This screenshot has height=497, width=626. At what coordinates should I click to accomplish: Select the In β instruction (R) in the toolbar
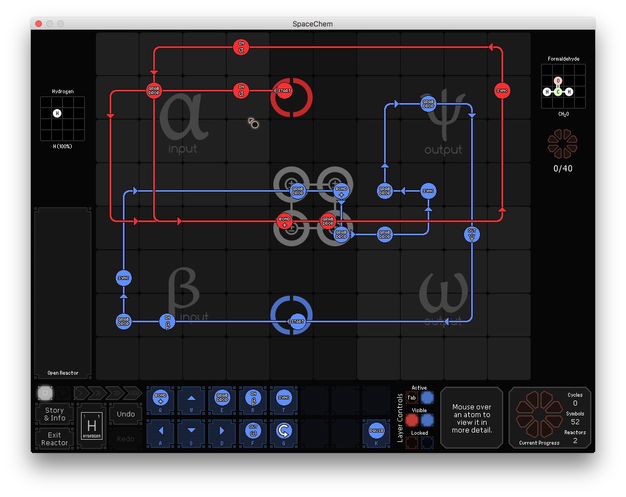coord(253,401)
